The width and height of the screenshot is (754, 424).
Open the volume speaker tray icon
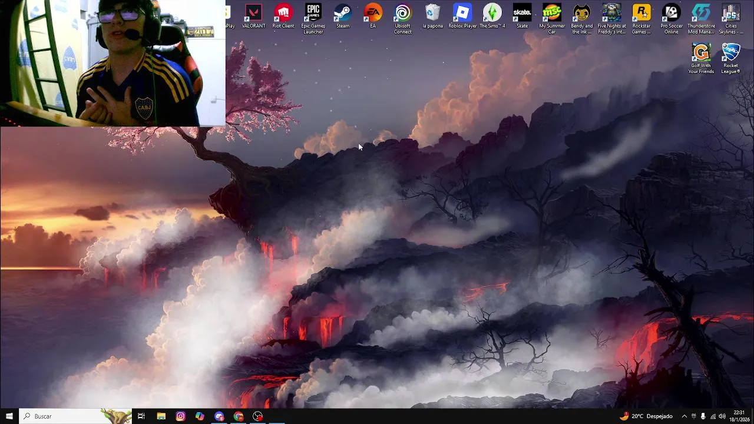(722, 416)
